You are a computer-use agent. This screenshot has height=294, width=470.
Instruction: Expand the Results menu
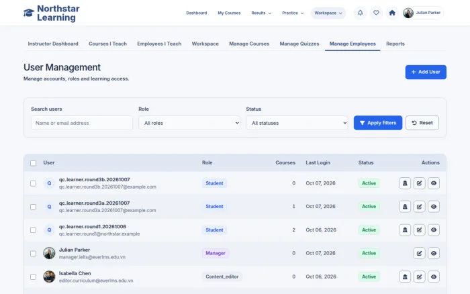click(x=261, y=13)
